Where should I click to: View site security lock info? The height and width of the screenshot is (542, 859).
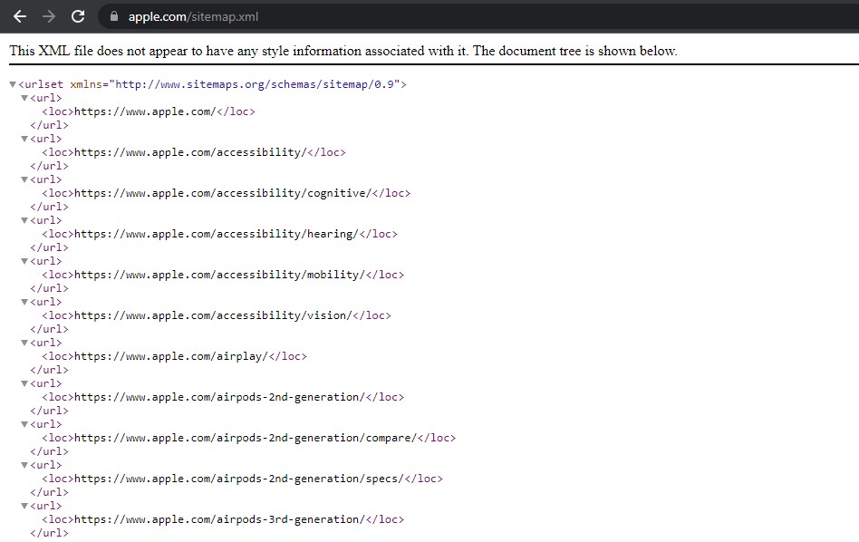tap(114, 16)
